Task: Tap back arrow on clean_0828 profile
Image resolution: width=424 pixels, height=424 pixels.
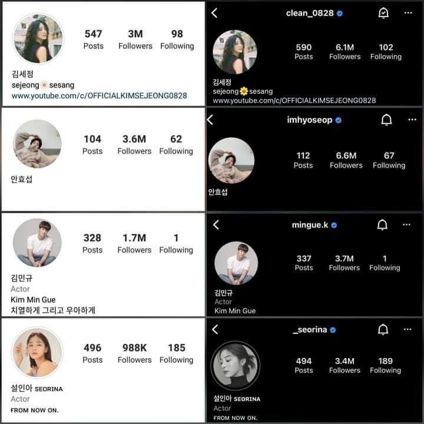Action: [214, 13]
